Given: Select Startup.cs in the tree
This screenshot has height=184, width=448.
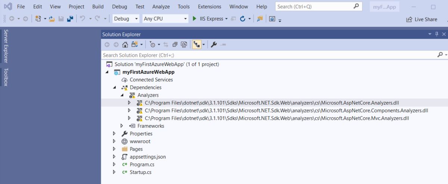Looking at the screenshot, I should point(140,172).
